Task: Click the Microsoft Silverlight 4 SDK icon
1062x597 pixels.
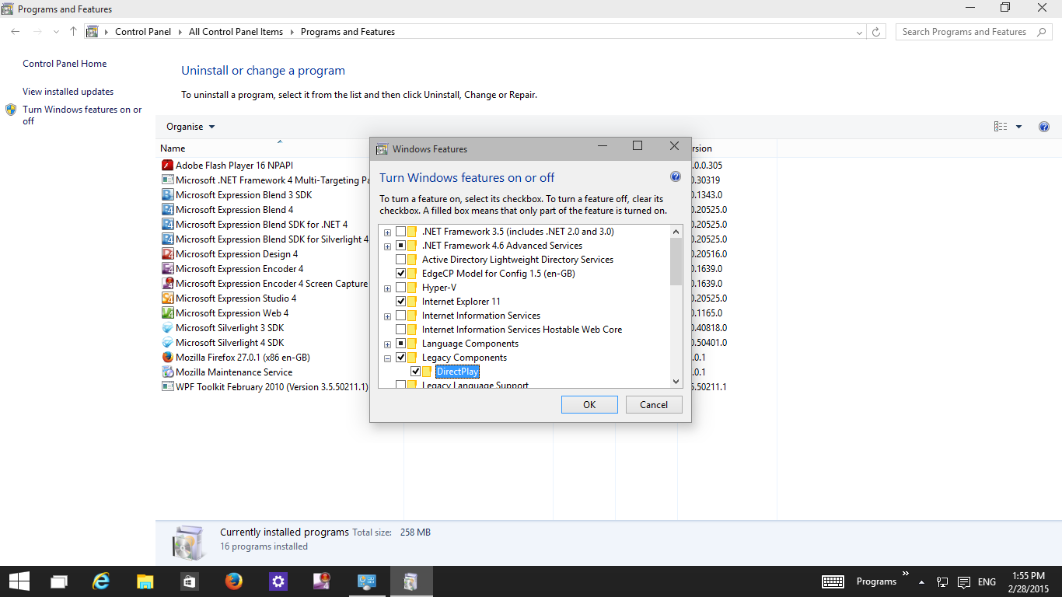Action: click(167, 342)
